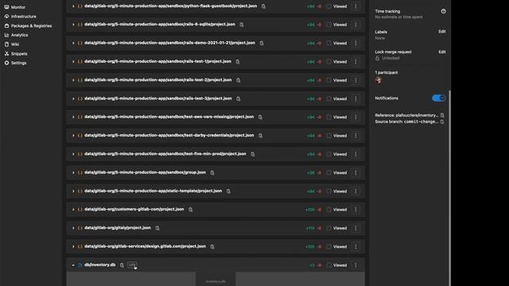This screenshot has width=509, height=286.
Task: Copy path of static-template/project.json
Action: click(x=228, y=191)
